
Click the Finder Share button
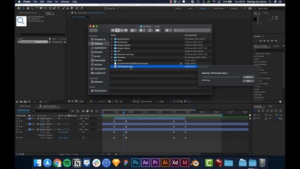(150, 30)
